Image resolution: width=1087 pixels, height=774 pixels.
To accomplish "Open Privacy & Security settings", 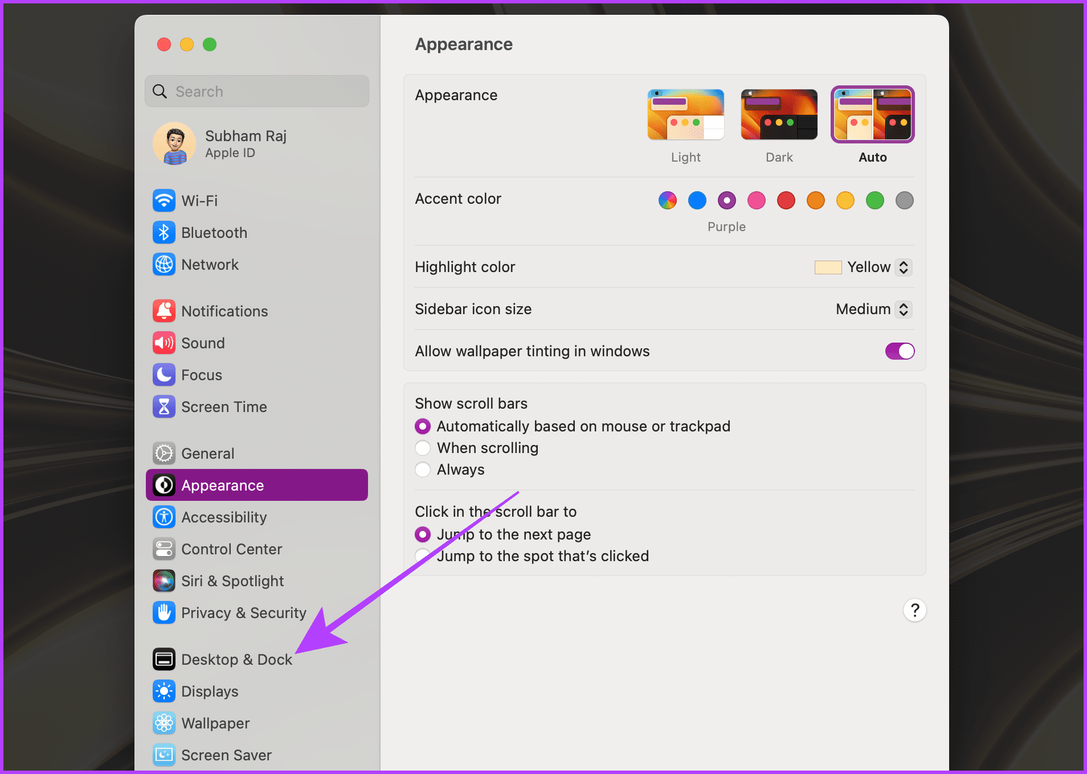I will [x=243, y=612].
